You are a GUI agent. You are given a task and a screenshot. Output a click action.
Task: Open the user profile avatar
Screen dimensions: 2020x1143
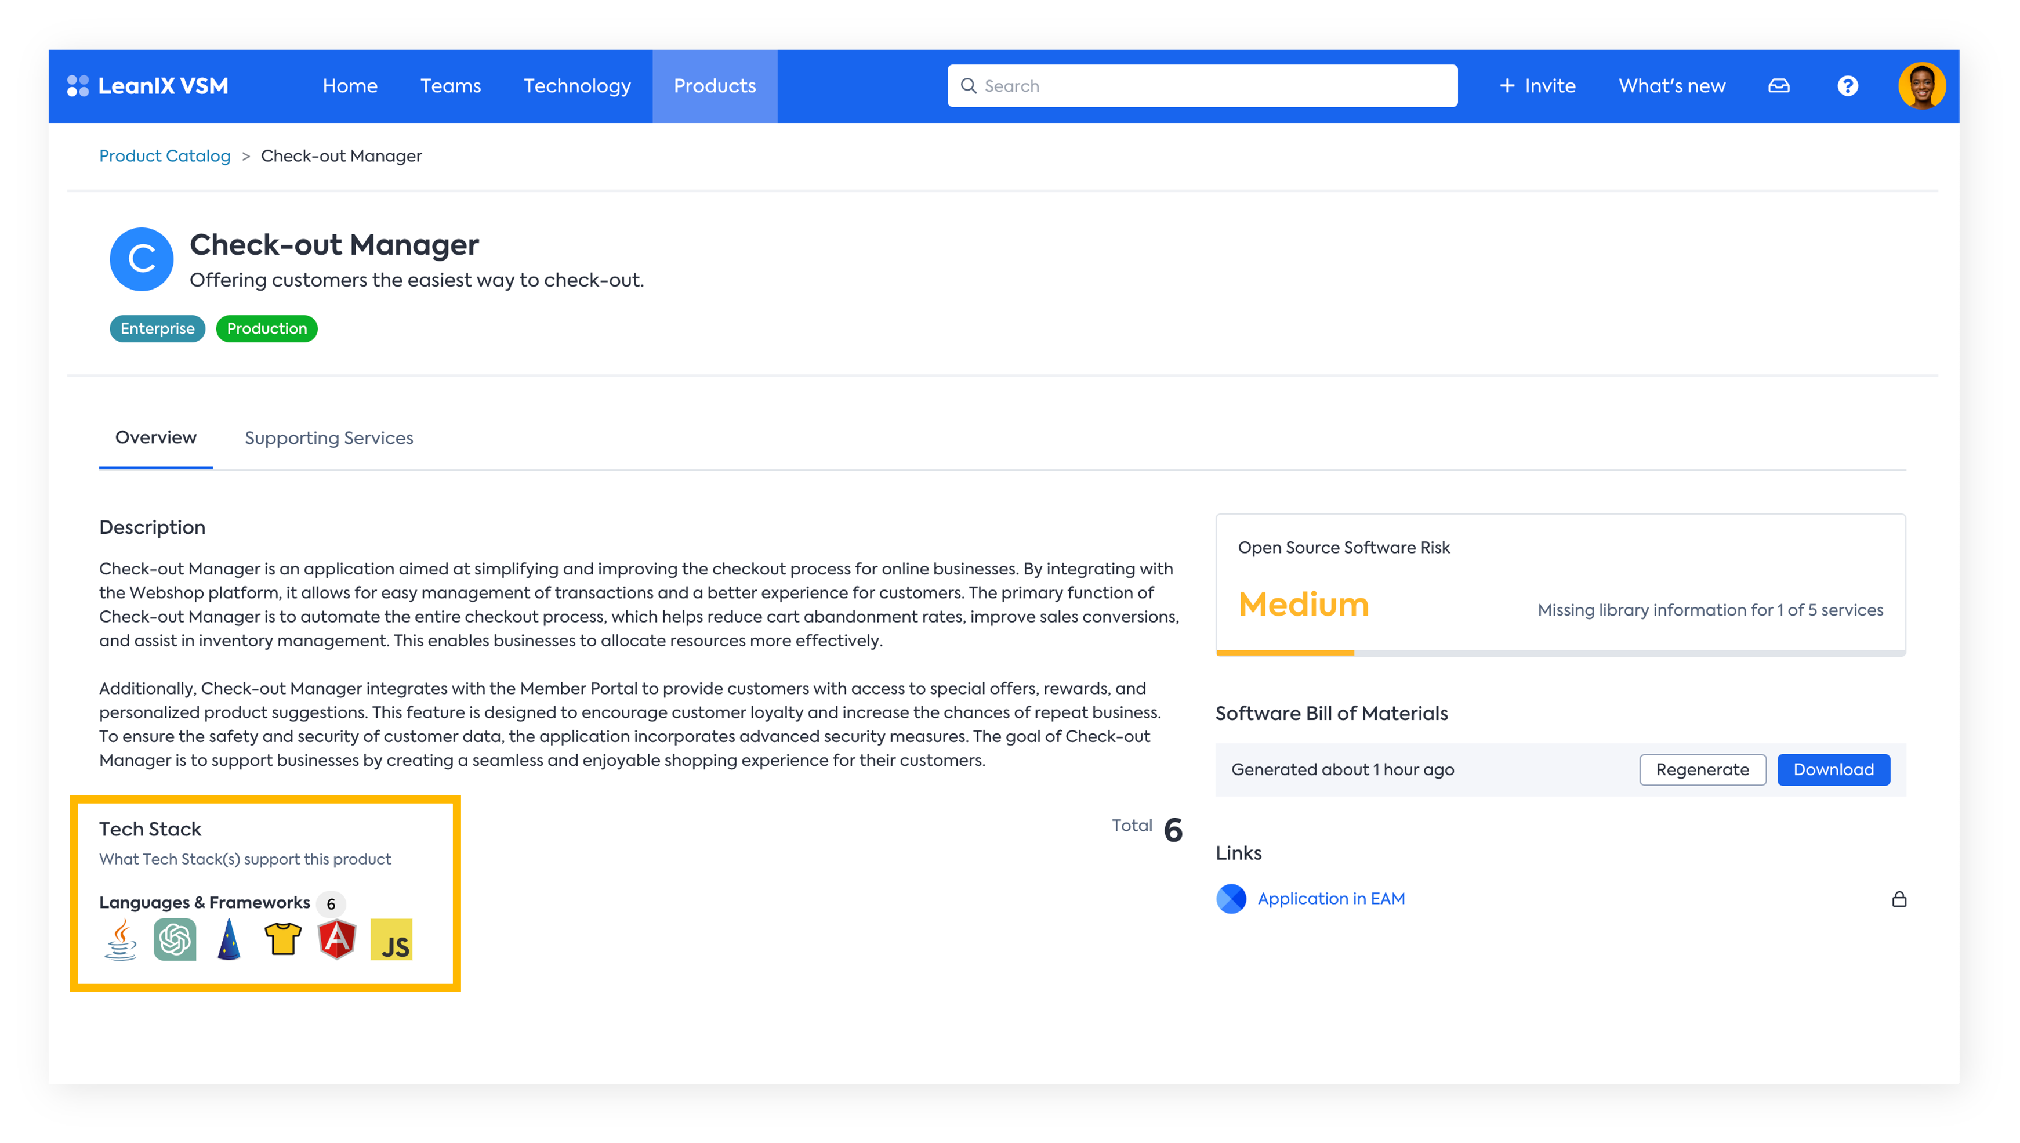point(1922,85)
